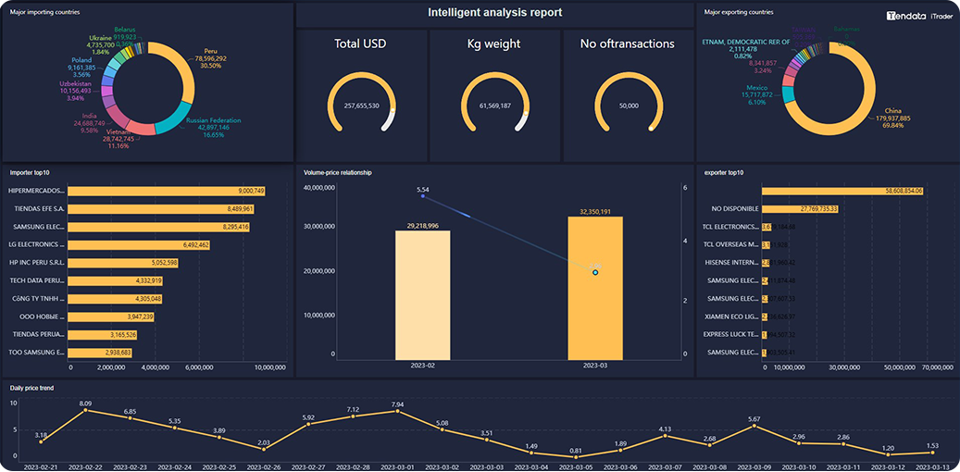Click the TIENDAS PERUA bar valued 3,165,526
The image size is (960, 472).
102,335
